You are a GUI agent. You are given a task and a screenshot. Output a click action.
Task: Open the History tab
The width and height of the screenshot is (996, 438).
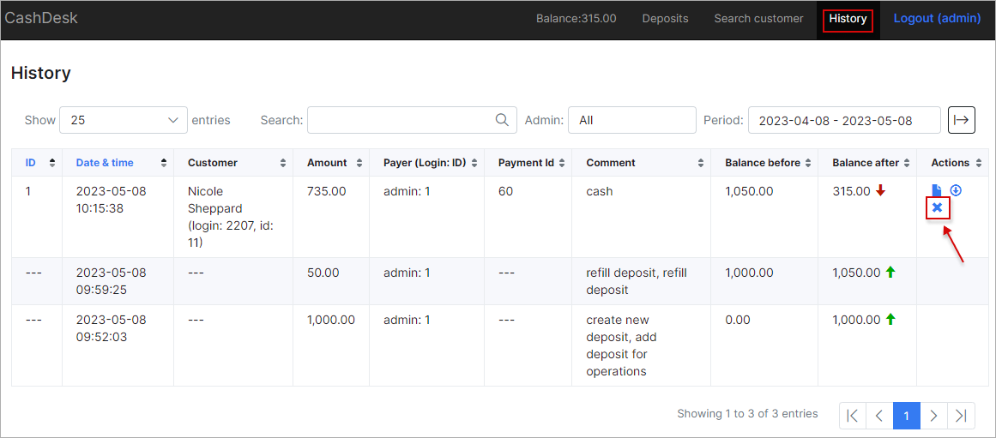848,19
